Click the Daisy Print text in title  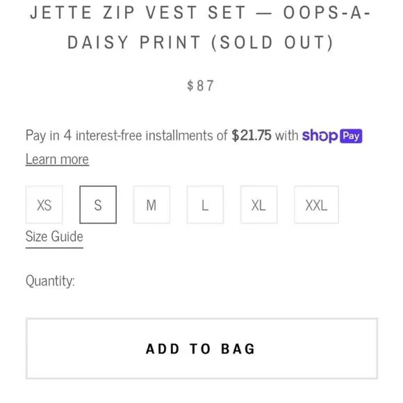(x=134, y=42)
